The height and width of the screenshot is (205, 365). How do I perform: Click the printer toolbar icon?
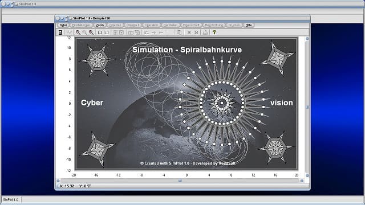(205, 32)
